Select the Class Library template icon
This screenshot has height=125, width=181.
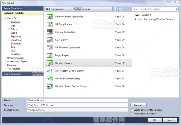pos(50,40)
